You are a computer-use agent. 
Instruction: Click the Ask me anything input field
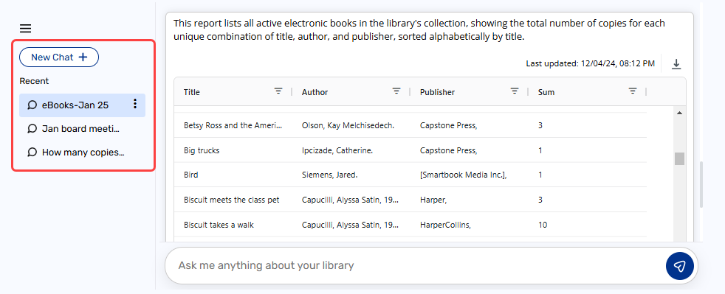point(415,266)
